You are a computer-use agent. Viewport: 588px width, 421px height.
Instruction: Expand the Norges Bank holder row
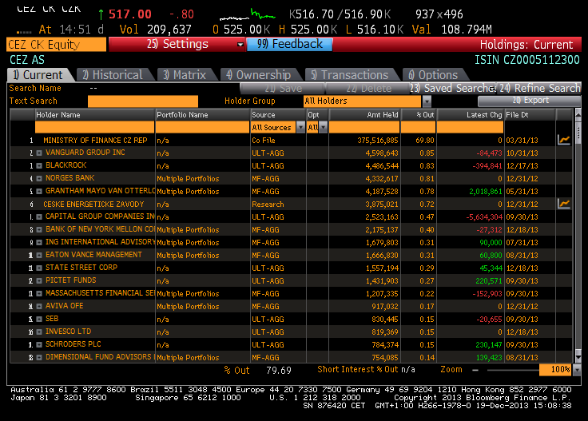pyautogui.click(x=39, y=178)
